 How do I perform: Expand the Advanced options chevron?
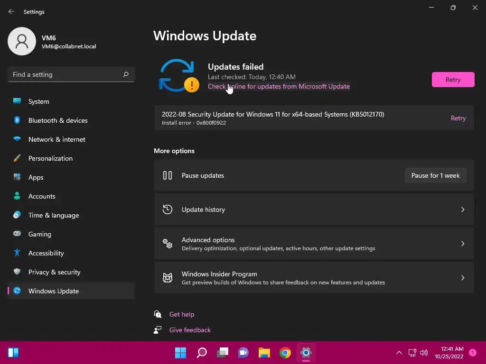[462, 244]
